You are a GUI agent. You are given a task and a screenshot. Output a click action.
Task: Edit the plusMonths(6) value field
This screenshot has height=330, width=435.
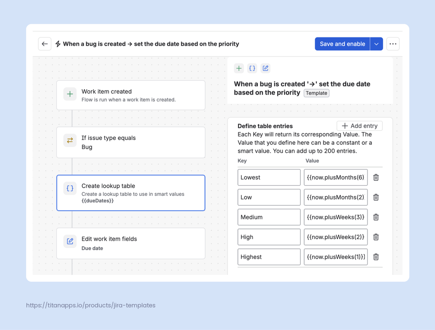click(x=336, y=178)
